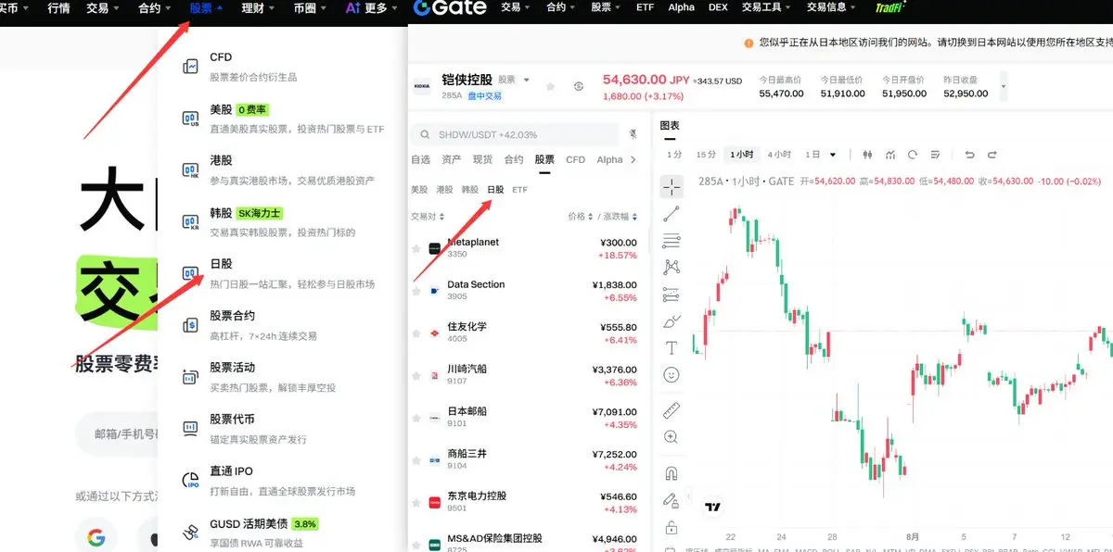
Task: Toggle the pin icon beside search box
Action: point(633,134)
